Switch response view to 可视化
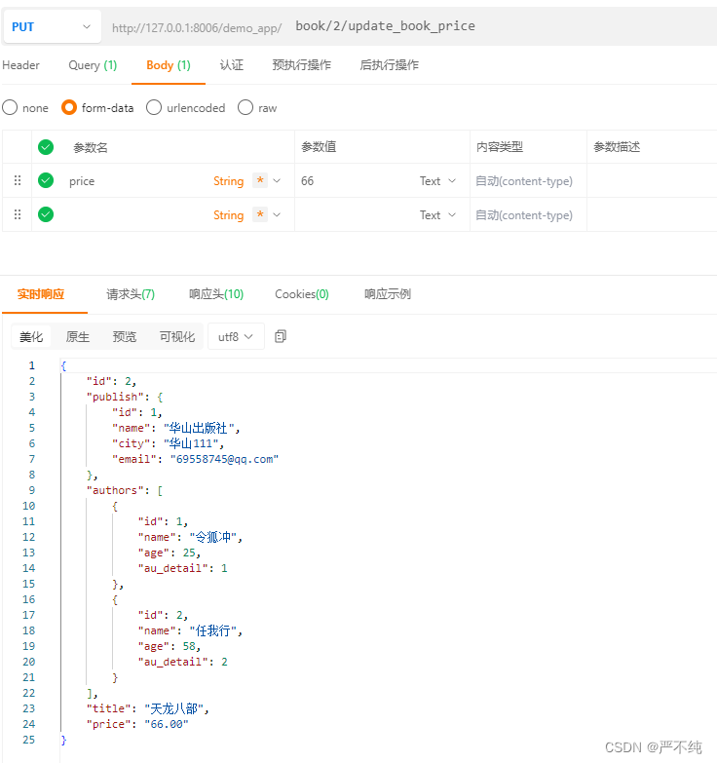717x763 pixels. coord(177,337)
